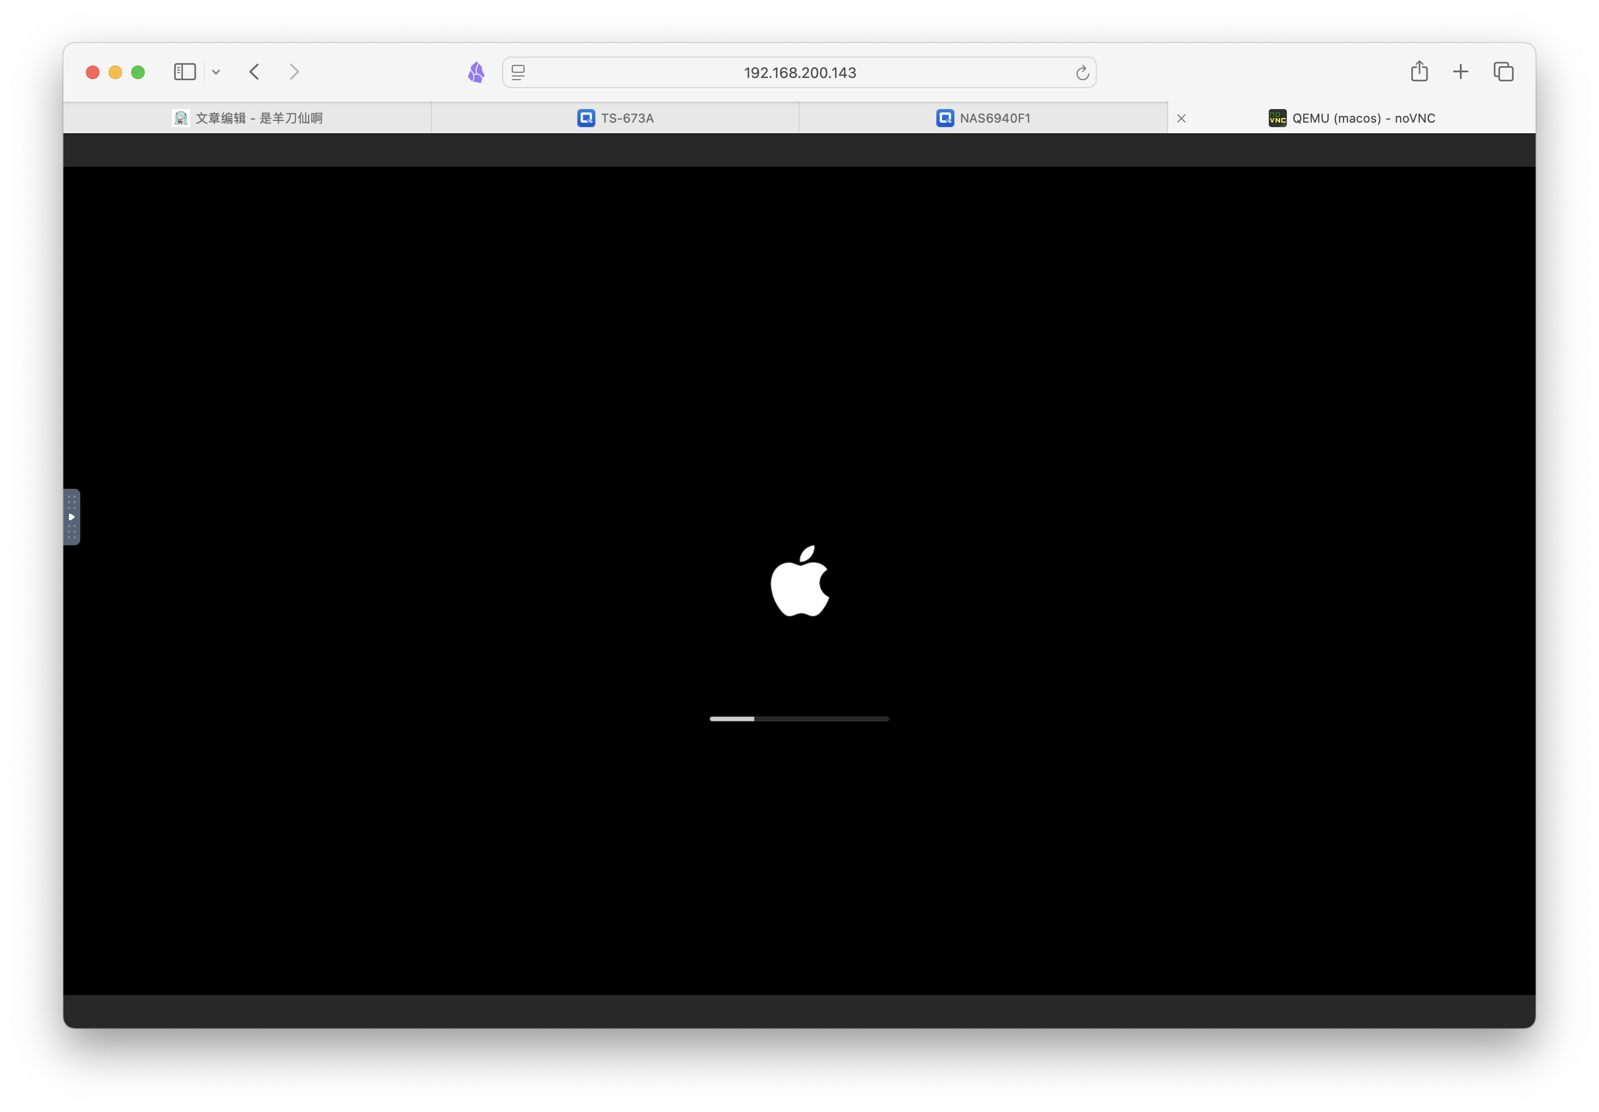Toggle the Safari sidebar button
The width and height of the screenshot is (1599, 1112).
184,72
